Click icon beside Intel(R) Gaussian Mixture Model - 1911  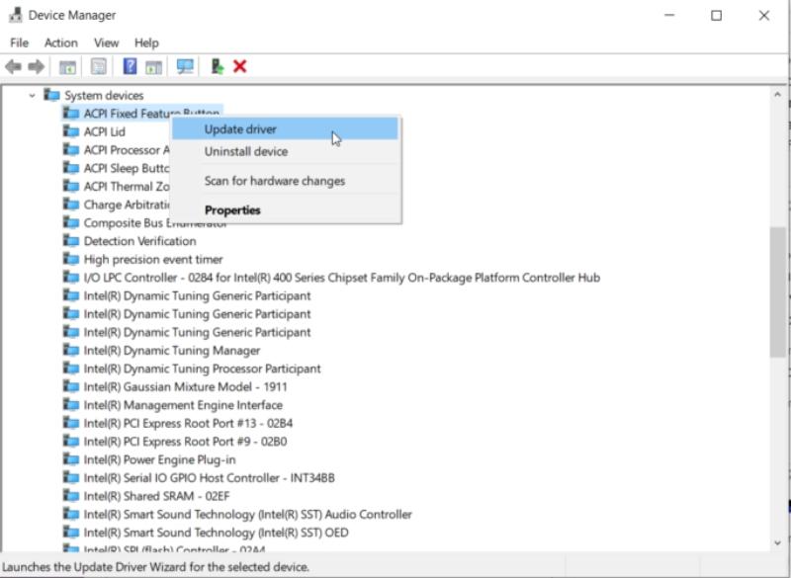[x=71, y=386]
